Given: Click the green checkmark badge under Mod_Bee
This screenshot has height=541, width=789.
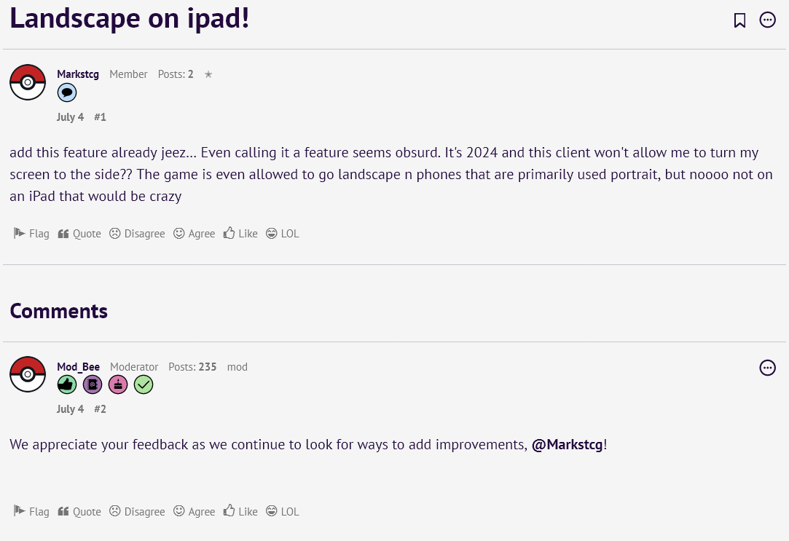Looking at the screenshot, I should coord(144,384).
